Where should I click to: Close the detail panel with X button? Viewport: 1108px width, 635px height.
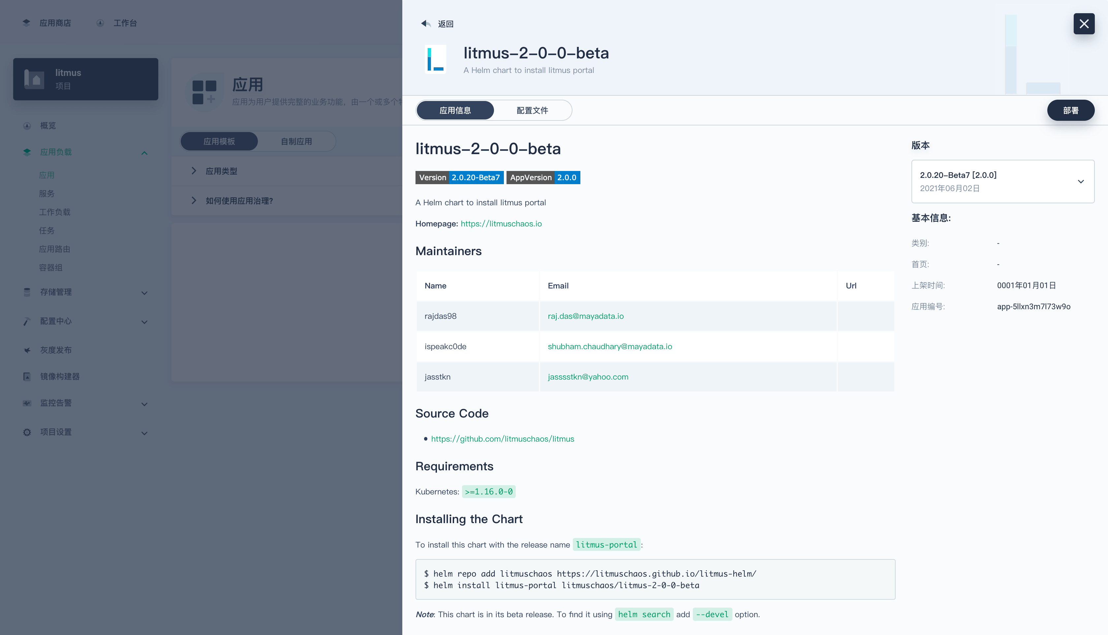coord(1084,23)
